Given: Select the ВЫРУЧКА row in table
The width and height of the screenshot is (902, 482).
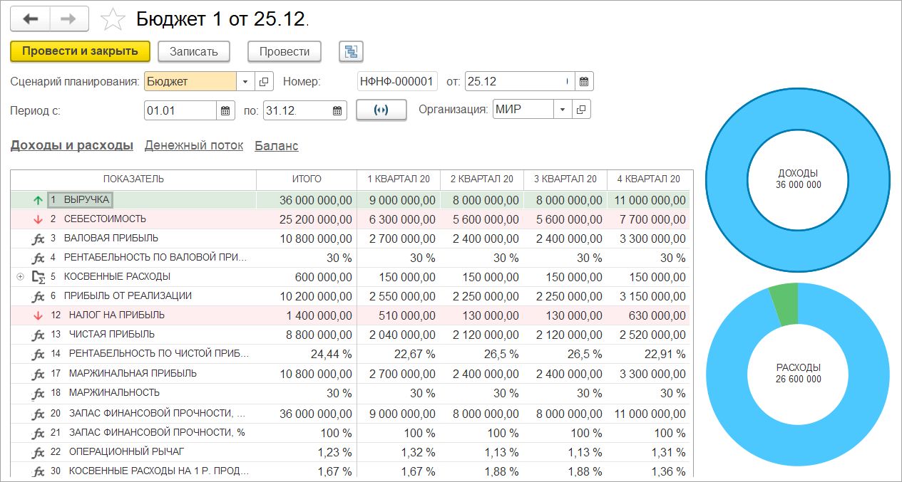Looking at the screenshot, I should tap(350, 200).
